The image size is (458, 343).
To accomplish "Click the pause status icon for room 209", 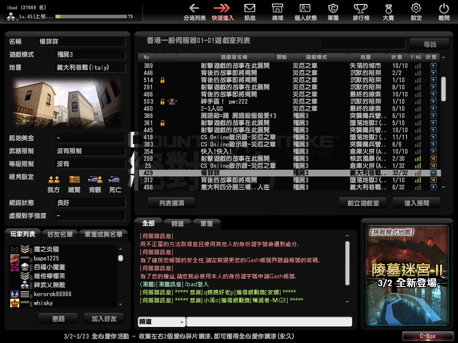I will (x=433, y=159).
